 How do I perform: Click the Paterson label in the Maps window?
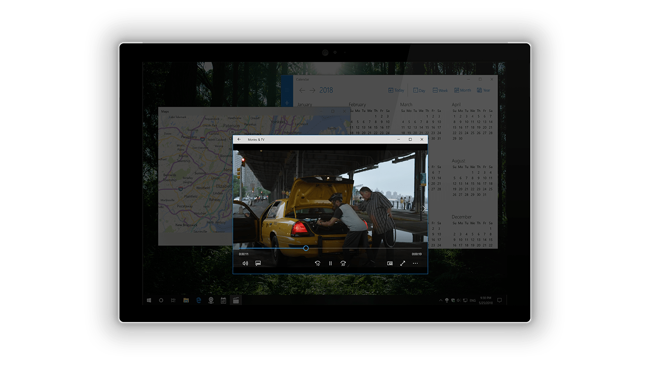(232, 126)
